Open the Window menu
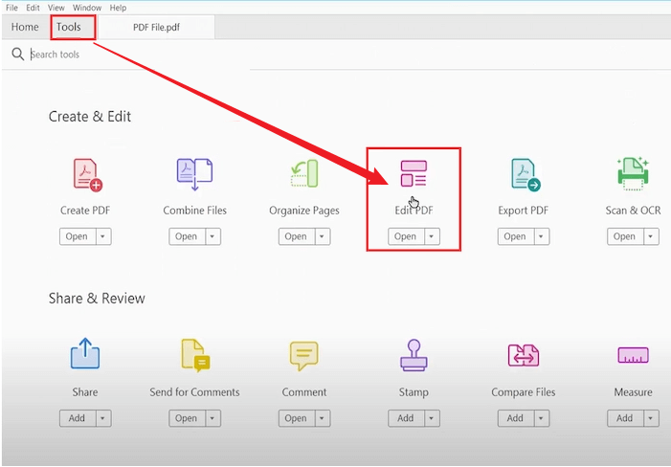This screenshot has height=467, width=671. (87, 8)
